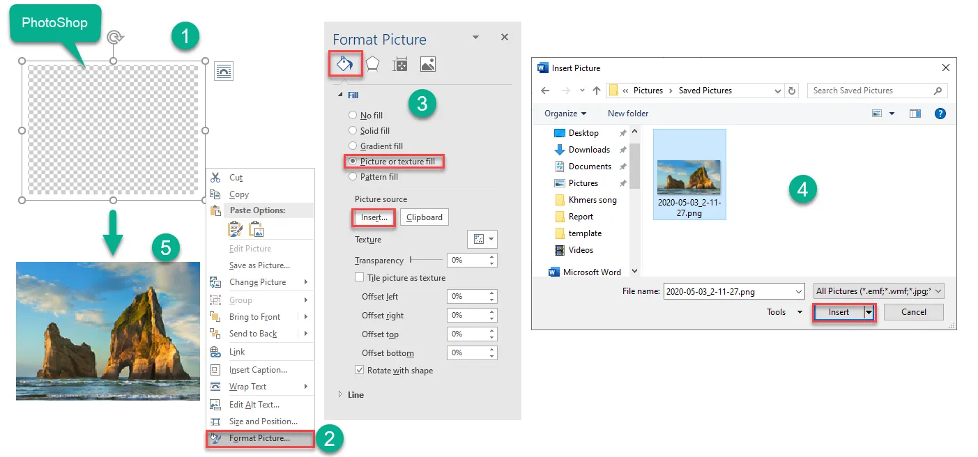The width and height of the screenshot is (978, 457).
Task: Toggle the preview pane icon
Action: [915, 114]
